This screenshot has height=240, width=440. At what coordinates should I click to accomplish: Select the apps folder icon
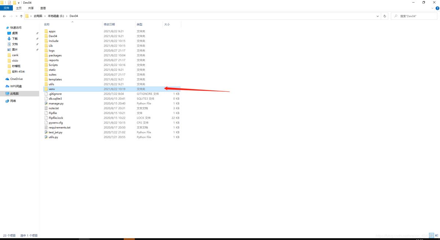point(46,31)
